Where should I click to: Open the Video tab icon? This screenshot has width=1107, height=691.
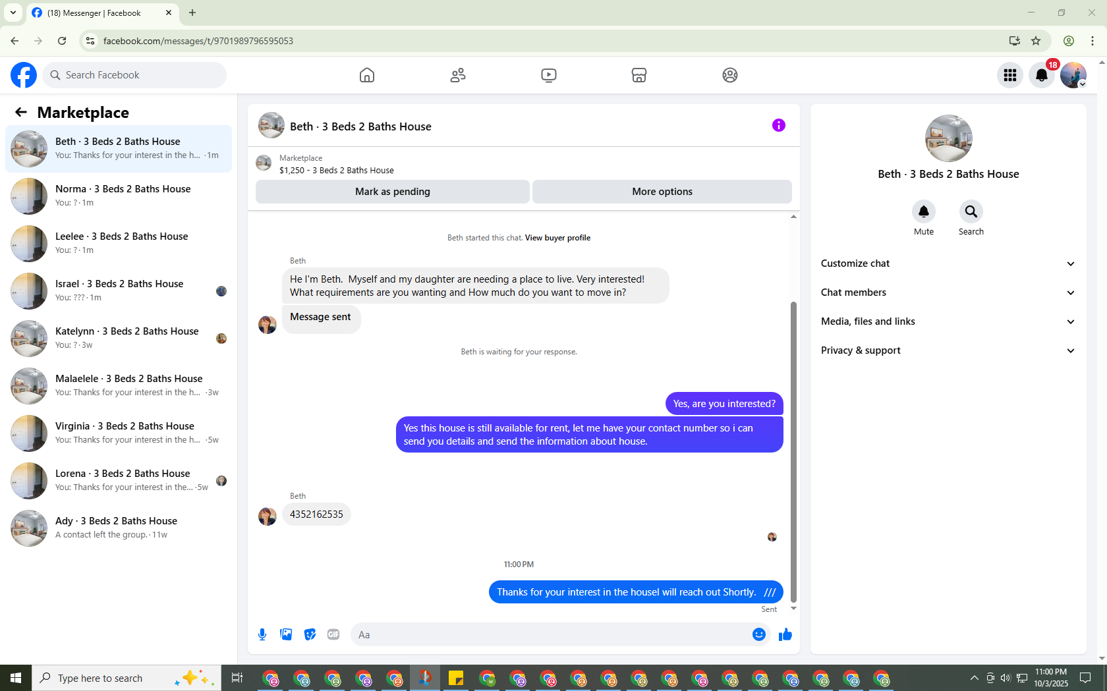[x=549, y=75]
